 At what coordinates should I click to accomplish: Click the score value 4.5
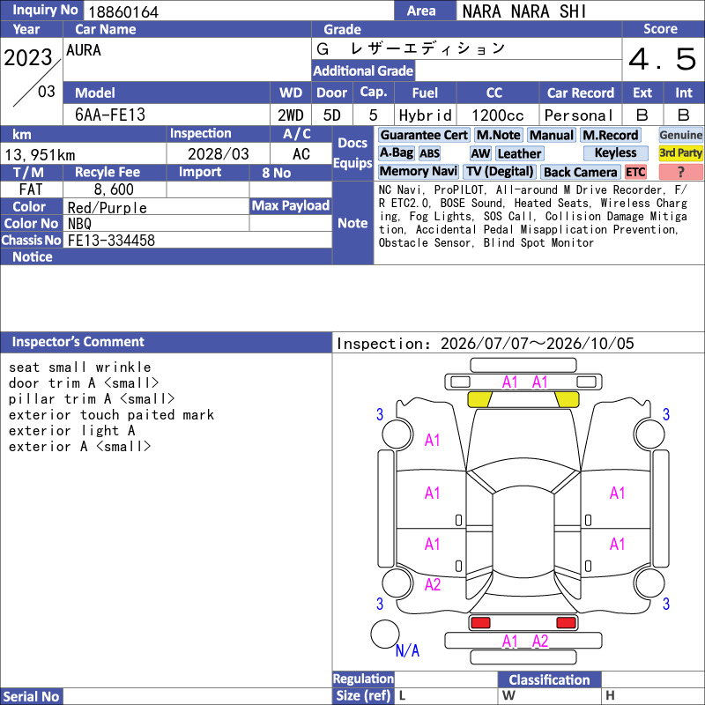(x=663, y=59)
